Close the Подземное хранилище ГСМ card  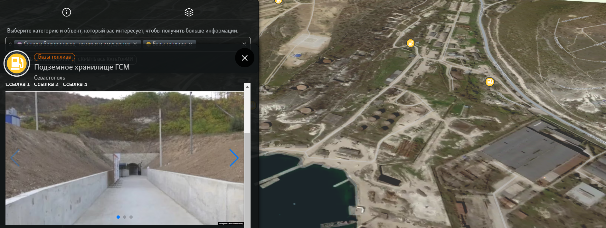click(x=245, y=58)
